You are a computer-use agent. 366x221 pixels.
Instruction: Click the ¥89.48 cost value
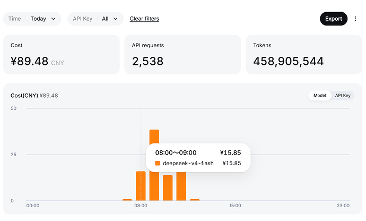pyautogui.click(x=29, y=61)
